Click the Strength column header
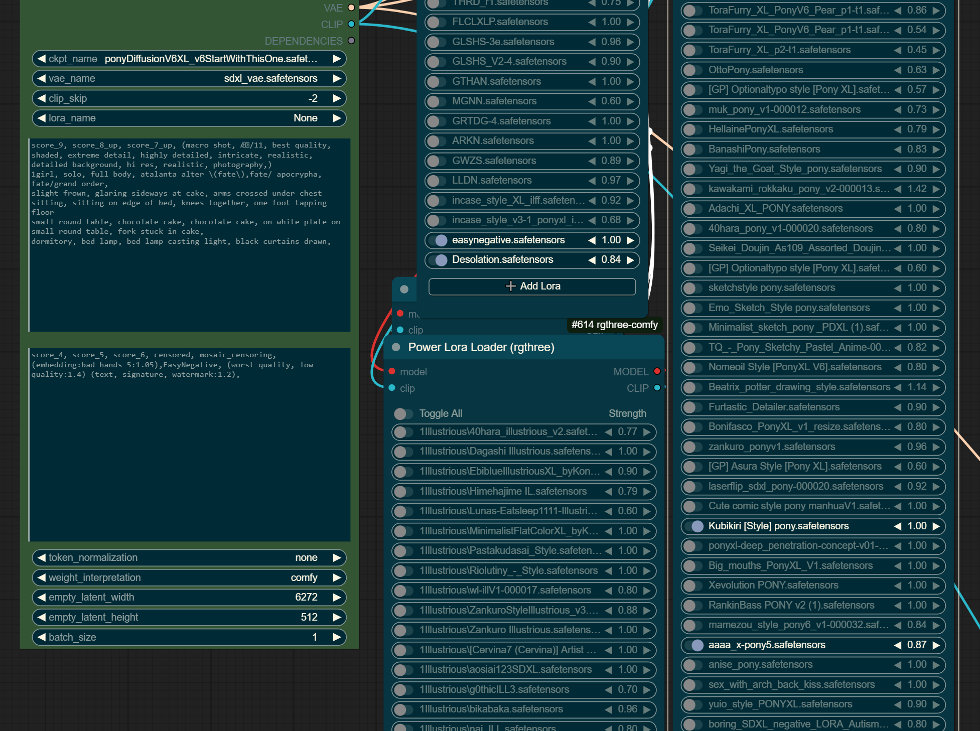The height and width of the screenshot is (731, 980). point(627,413)
